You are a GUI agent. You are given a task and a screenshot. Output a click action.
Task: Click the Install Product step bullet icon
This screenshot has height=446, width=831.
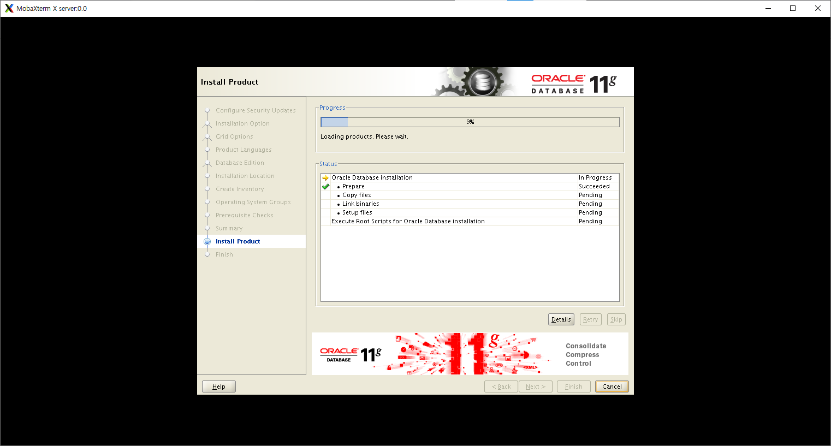(207, 241)
